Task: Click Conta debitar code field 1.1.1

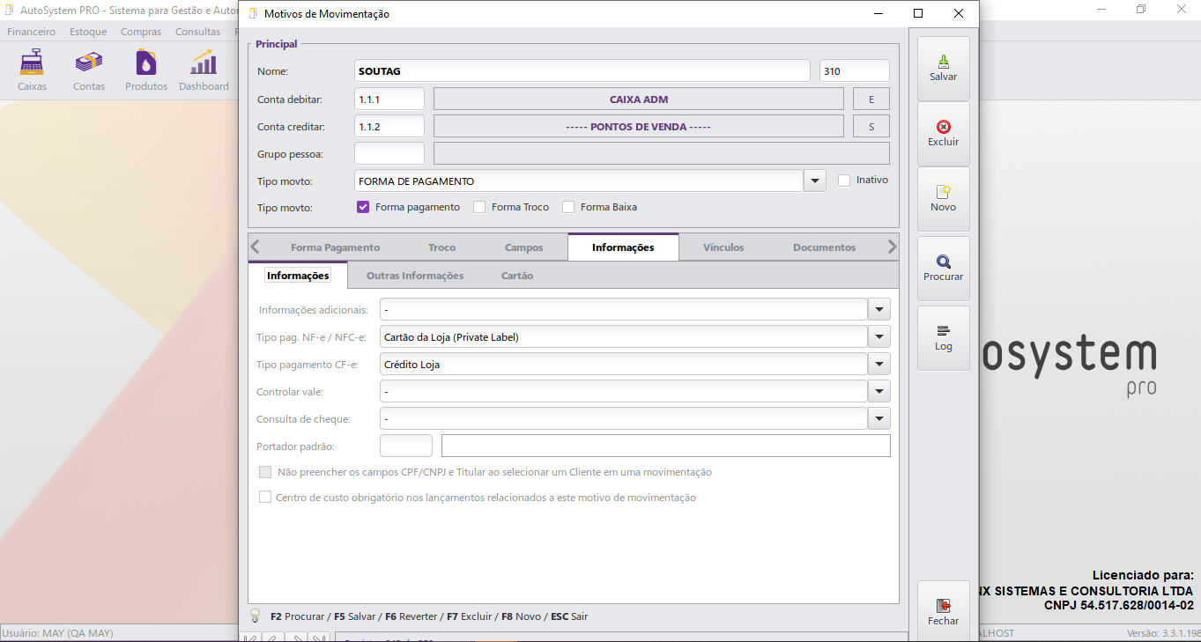Action: (389, 100)
